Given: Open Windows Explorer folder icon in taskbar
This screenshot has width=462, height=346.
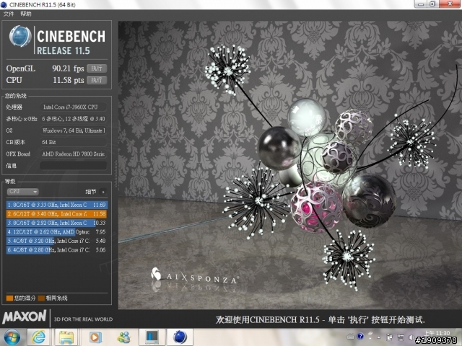Looking at the screenshot, I should point(66,337).
